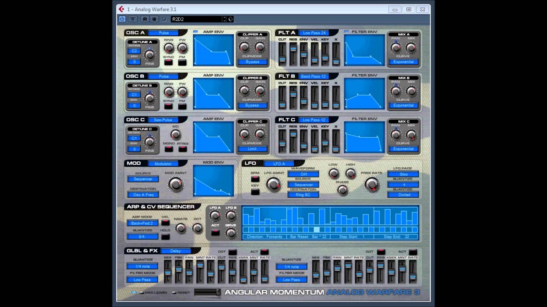This screenshot has height=307, width=547.
Task: Enable Read automation (R) button
Action: pos(145,19)
